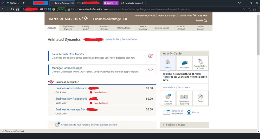Click the Cash Flow Monitor dollar icon
The height and width of the screenshot is (139, 260).
click(x=150, y=56)
